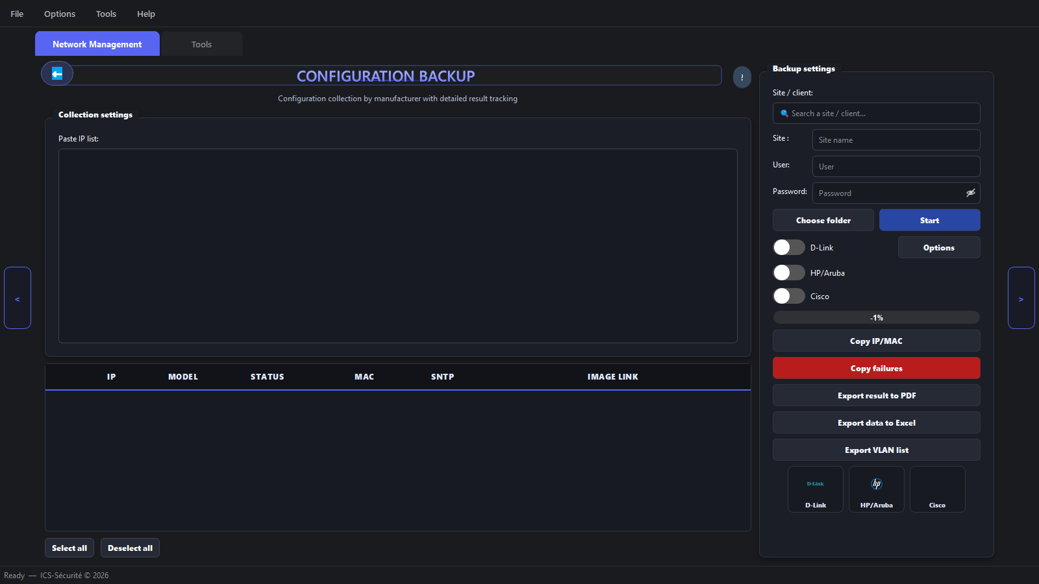1039x584 pixels.
Task: Click the MAC column header
Action: click(x=364, y=376)
